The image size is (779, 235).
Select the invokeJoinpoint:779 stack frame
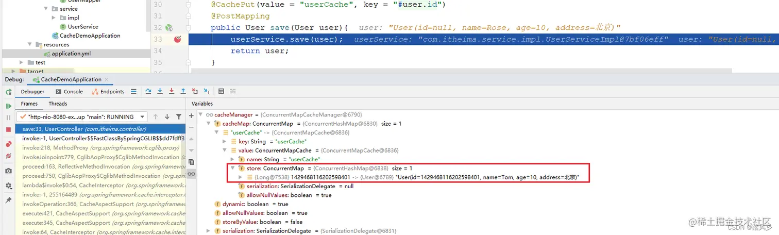pos(100,157)
